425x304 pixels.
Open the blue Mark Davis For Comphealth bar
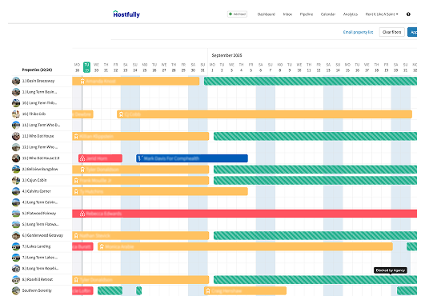pyautogui.click(x=192, y=158)
